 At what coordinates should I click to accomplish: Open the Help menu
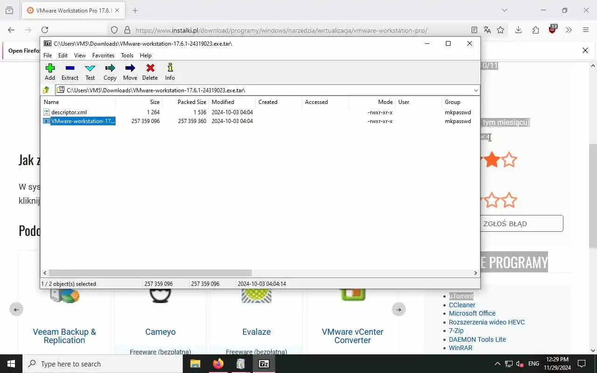pos(146,55)
